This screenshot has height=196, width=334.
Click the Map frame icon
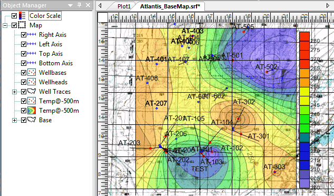pyautogui.click(x=22, y=25)
